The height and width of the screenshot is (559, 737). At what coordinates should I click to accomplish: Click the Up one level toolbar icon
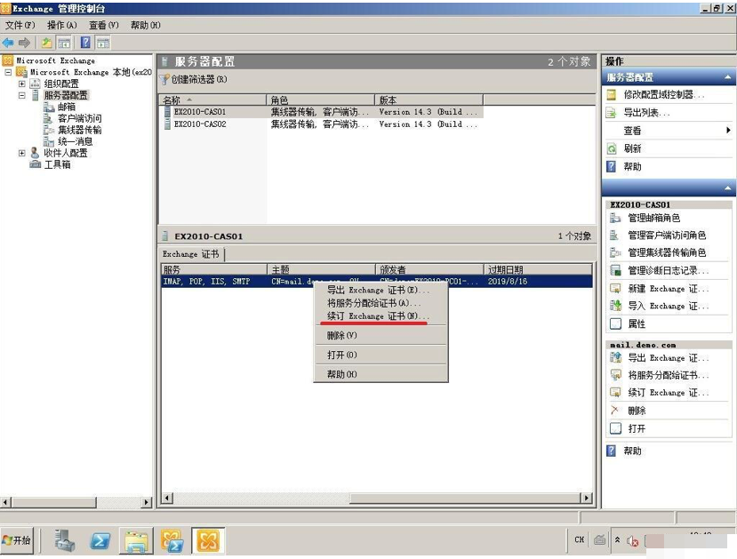click(x=46, y=43)
